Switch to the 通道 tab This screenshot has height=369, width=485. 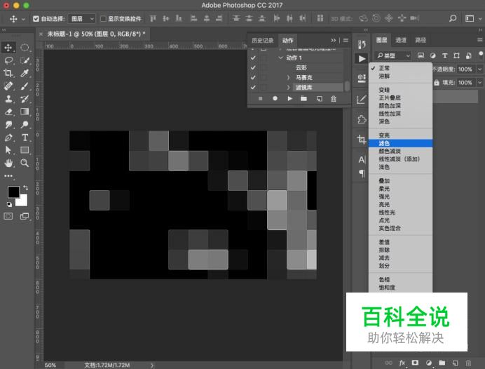[x=401, y=40]
